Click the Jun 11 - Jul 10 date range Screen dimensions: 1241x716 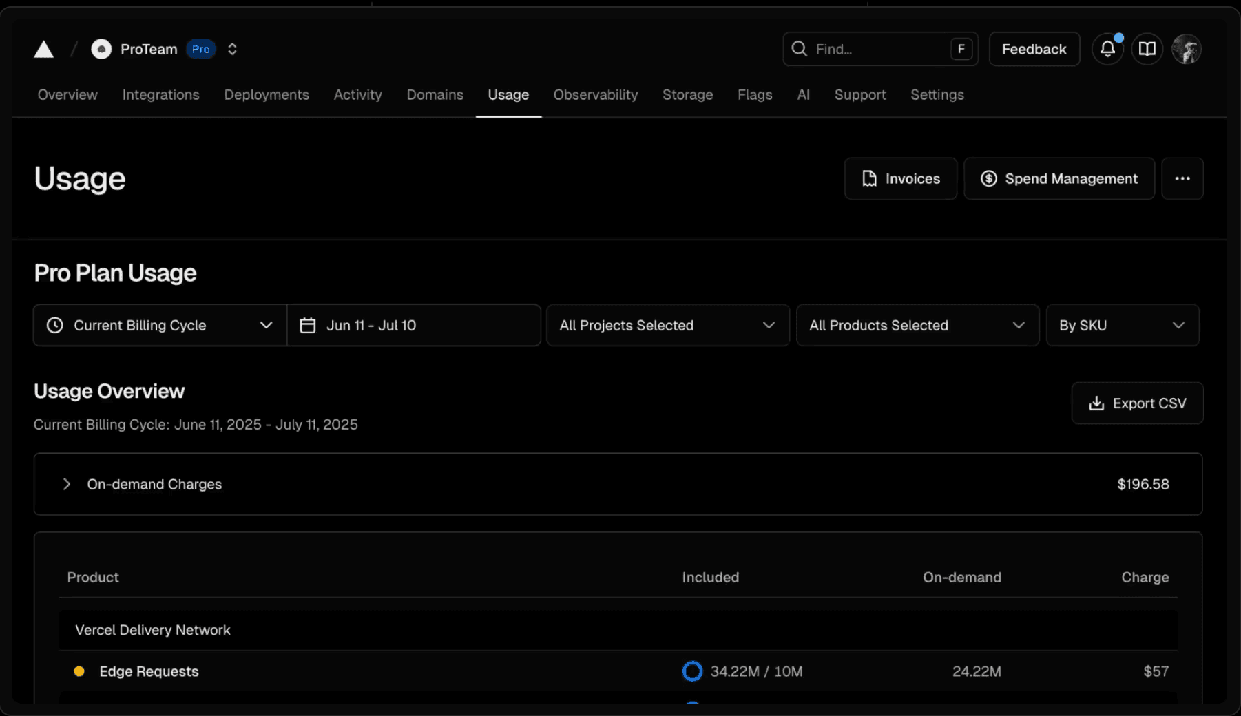414,326
